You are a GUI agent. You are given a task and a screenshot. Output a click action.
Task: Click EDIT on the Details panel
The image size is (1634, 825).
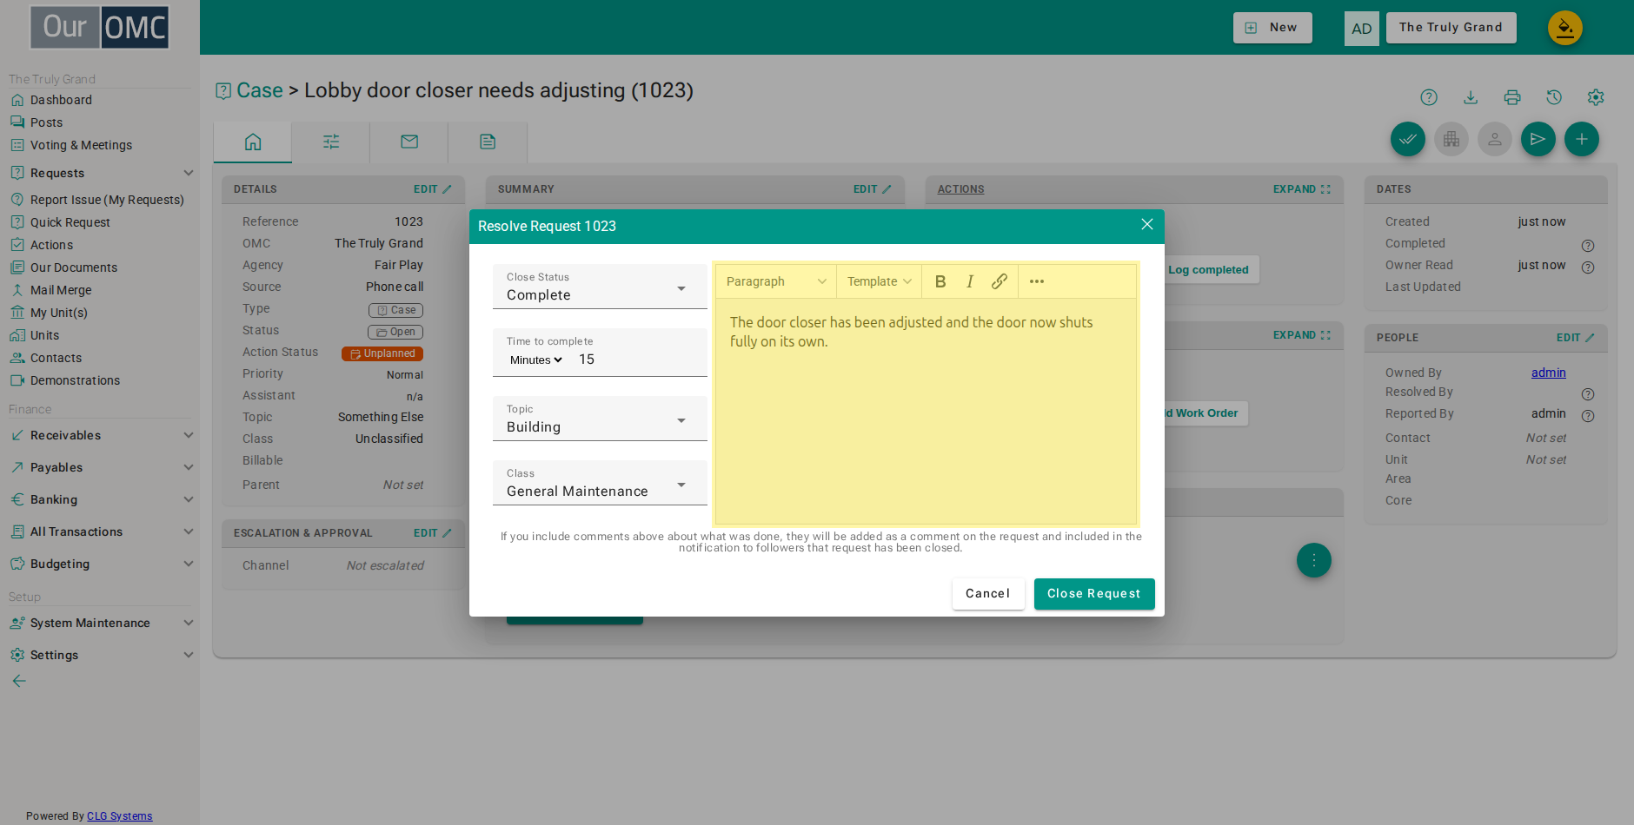(432, 189)
